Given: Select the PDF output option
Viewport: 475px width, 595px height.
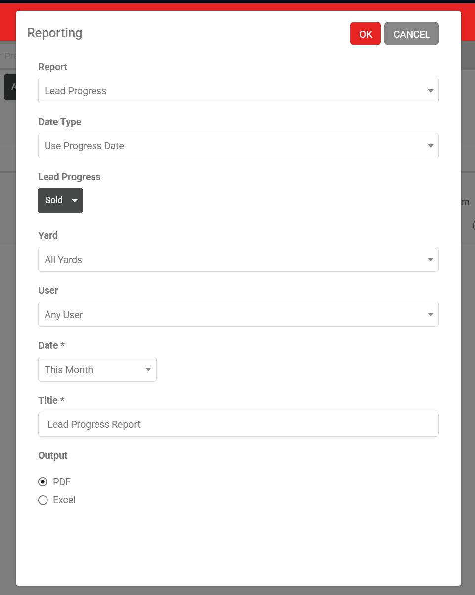Looking at the screenshot, I should (x=43, y=481).
